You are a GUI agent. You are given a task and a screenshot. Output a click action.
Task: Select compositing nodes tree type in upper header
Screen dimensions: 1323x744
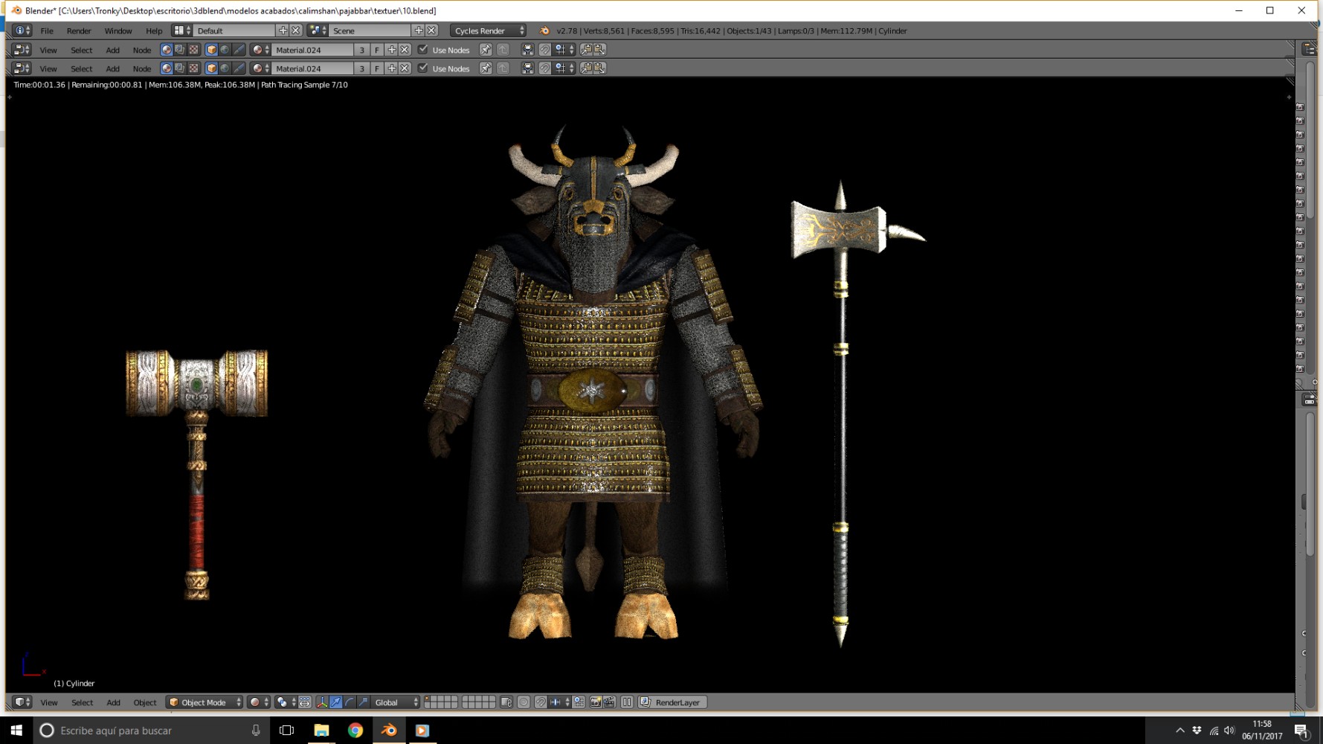tap(180, 50)
